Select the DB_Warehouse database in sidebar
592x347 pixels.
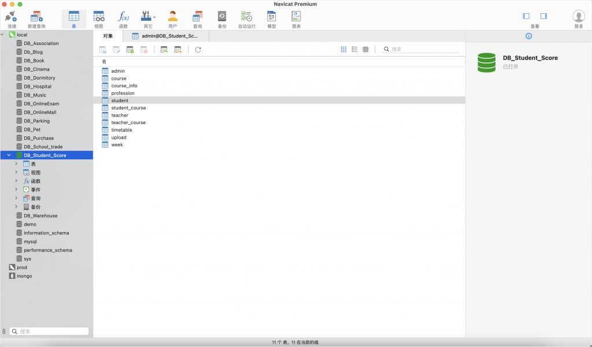[x=40, y=216]
